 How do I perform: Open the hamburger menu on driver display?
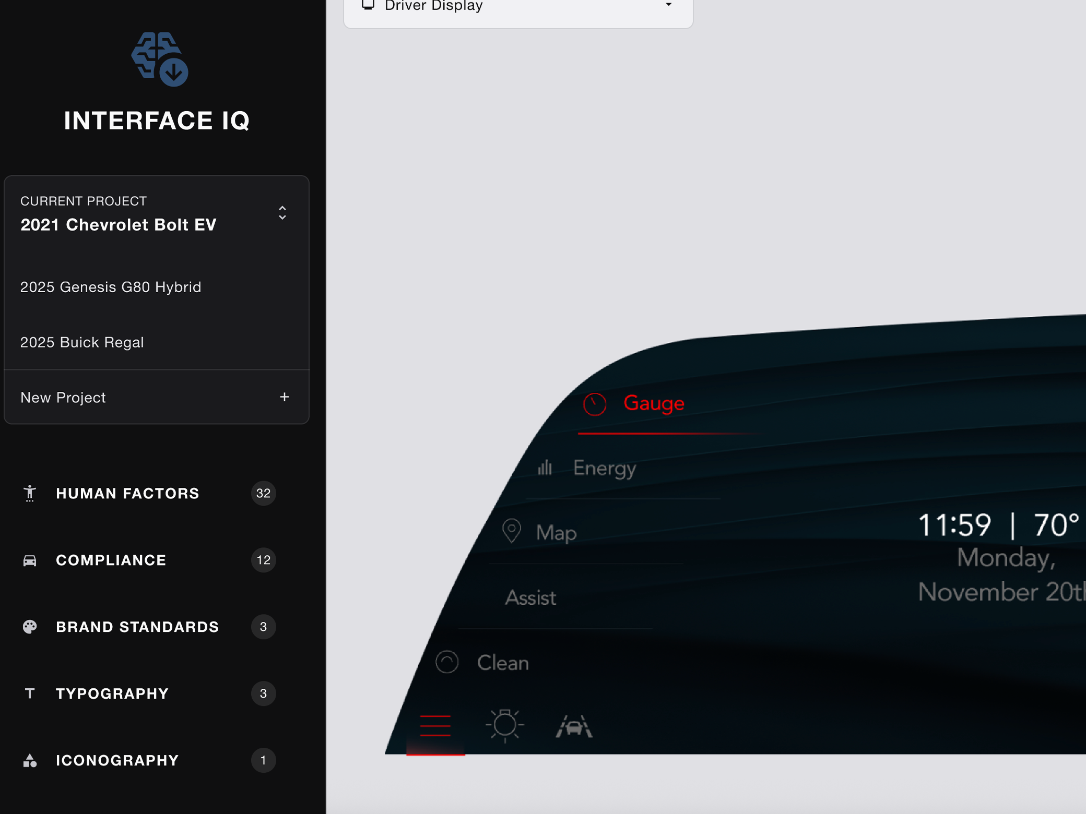coord(435,725)
